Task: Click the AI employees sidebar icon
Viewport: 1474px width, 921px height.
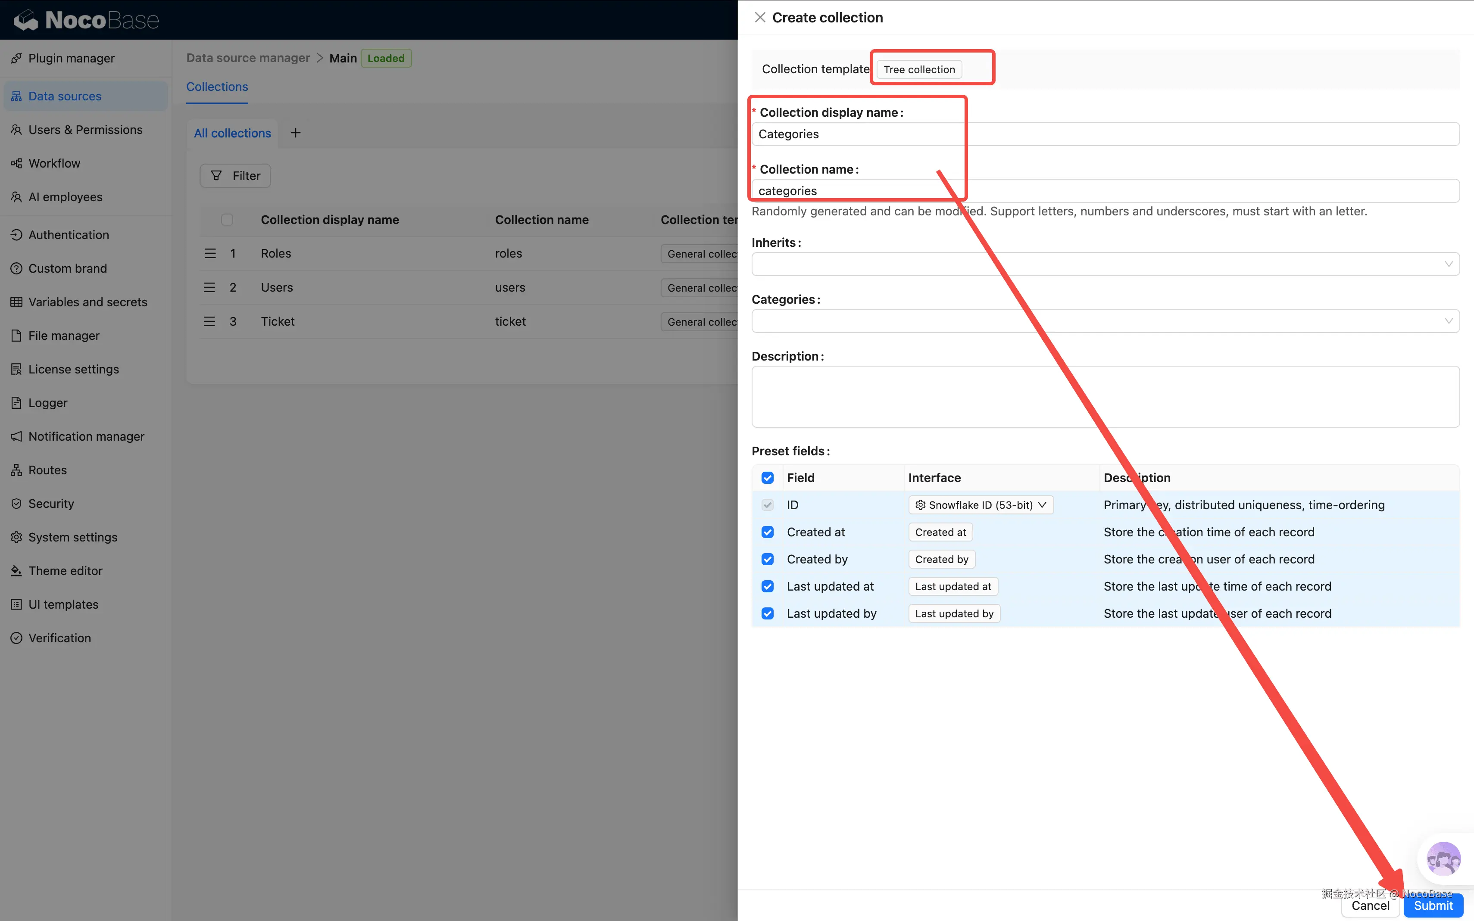Action: (x=16, y=197)
